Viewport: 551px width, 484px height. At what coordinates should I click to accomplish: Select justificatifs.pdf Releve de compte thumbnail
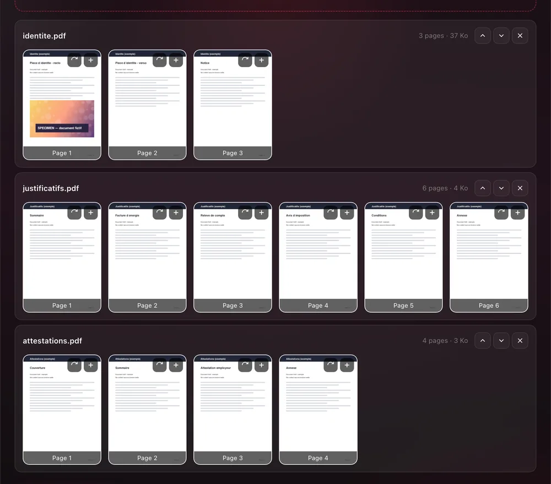(233, 257)
